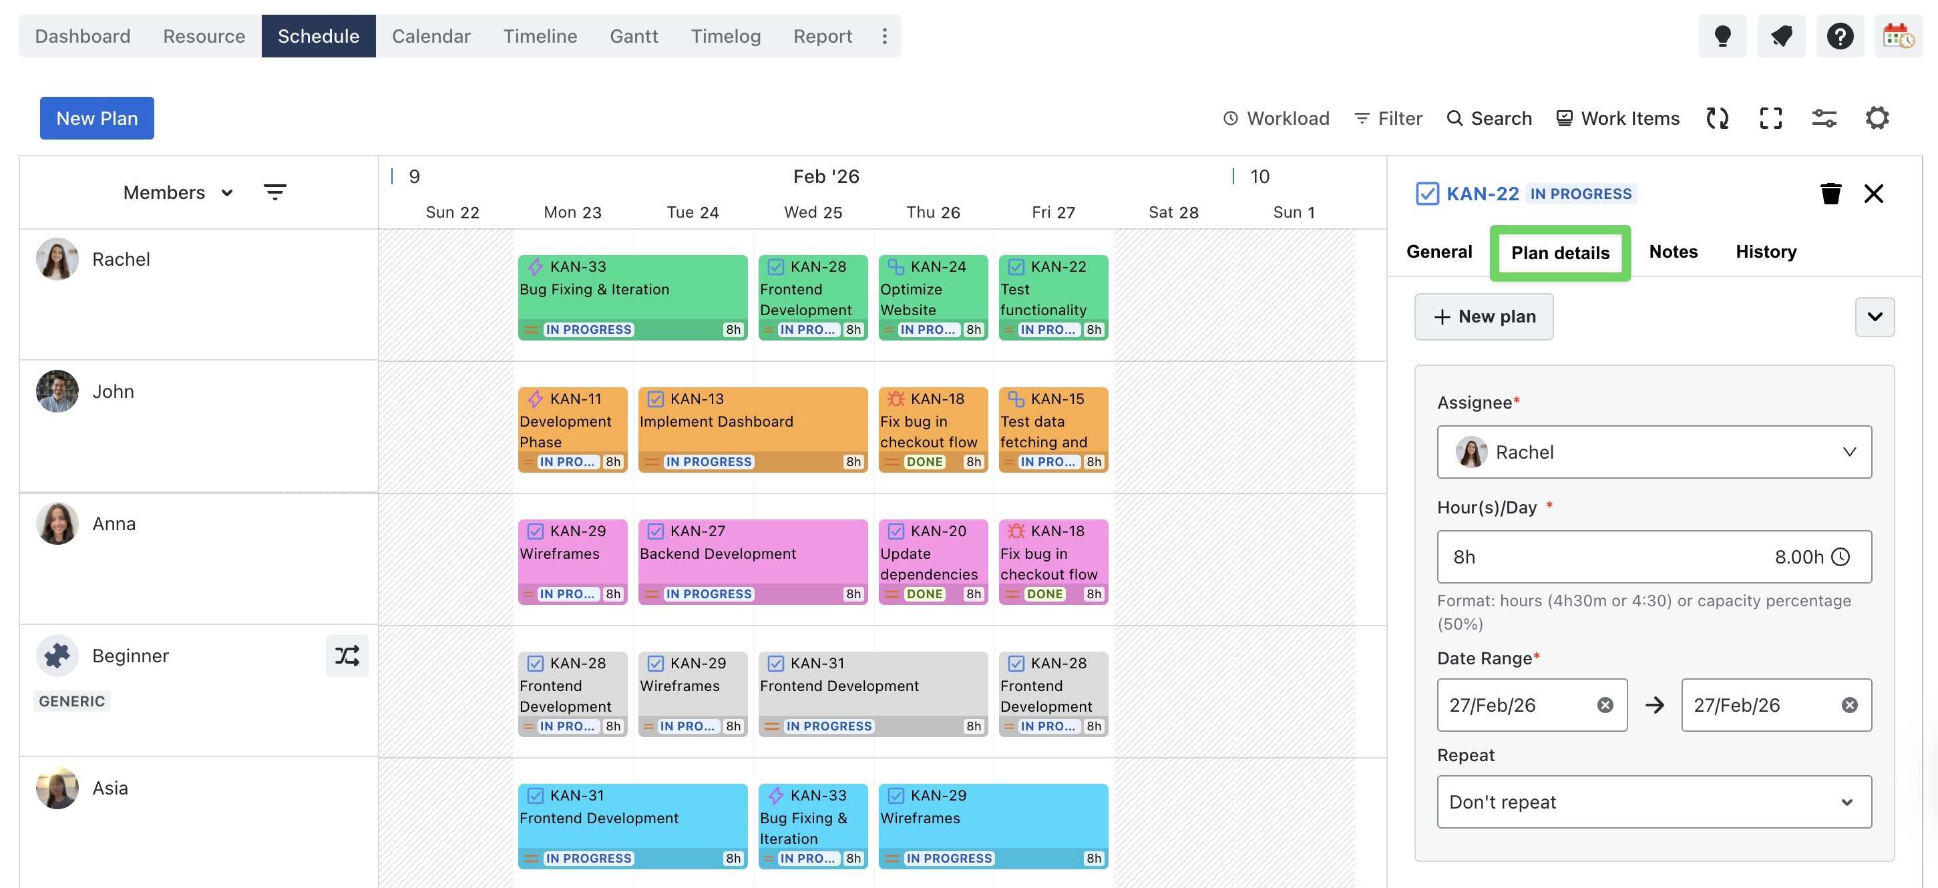Click the shuffle icon beside Beginner
The image size is (1938, 888).
pyautogui.click(x=347, y=656)
